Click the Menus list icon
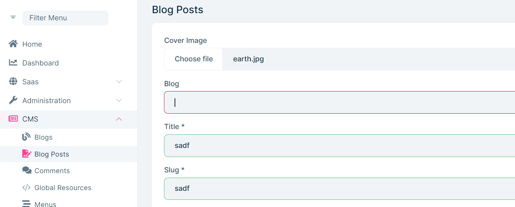515x207 pixels. (x=26, y=204)
